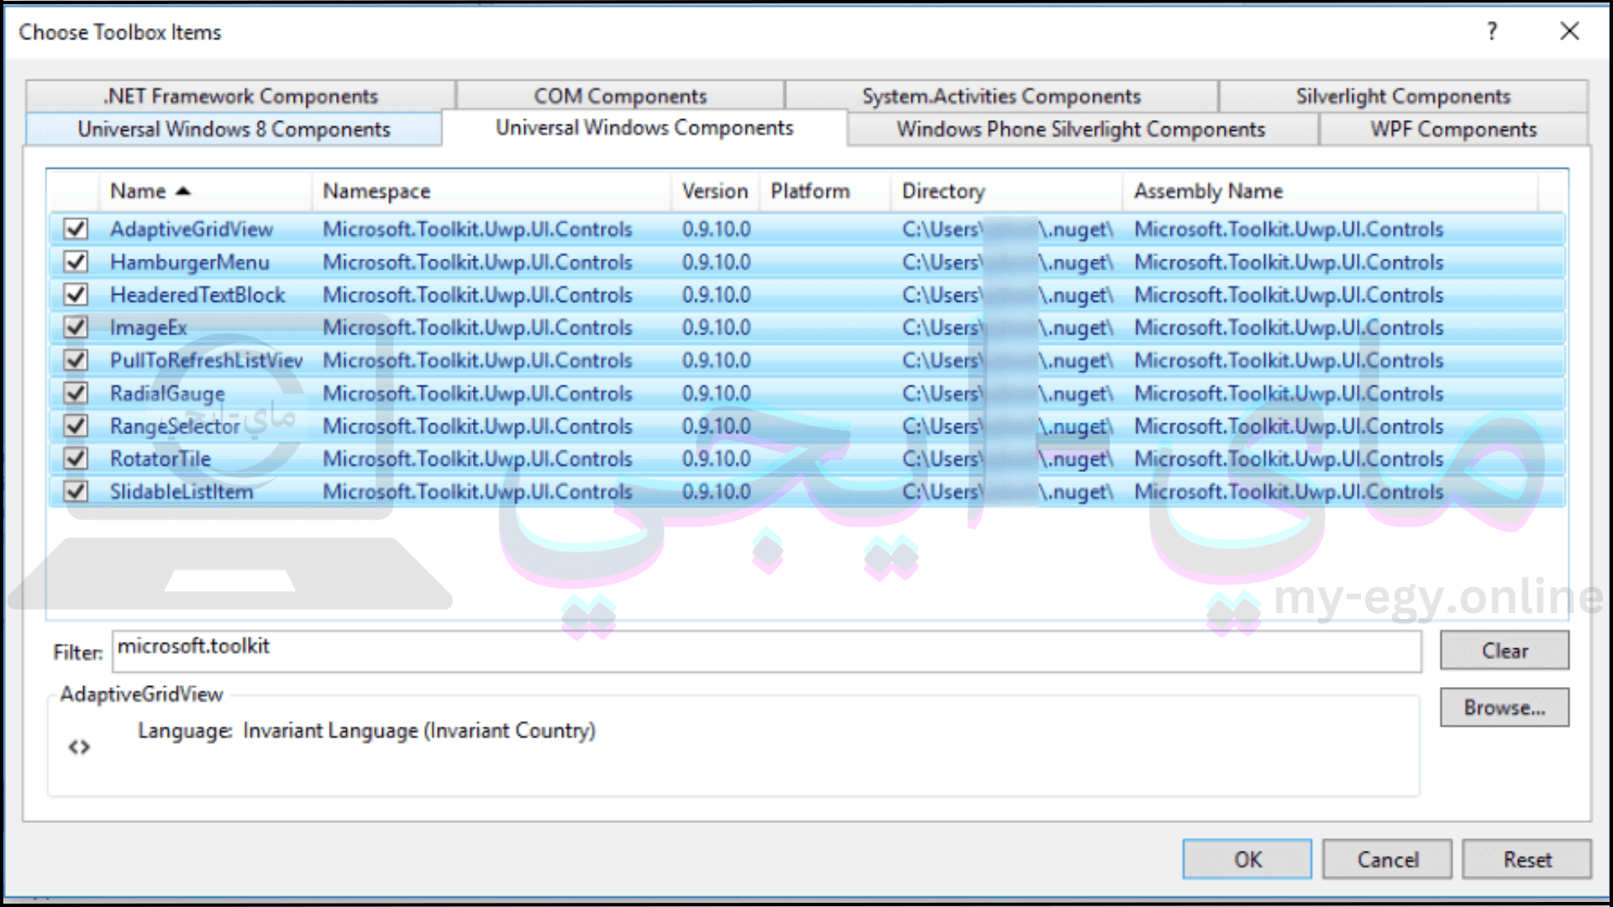The height and width of the screenshot is (907, 1613).
Task: Select the RotatorTile name cell
Action: [x=160, y=459]
